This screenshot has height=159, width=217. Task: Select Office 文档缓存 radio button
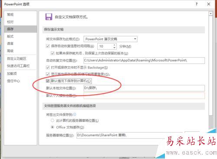(x=53, y=127)
